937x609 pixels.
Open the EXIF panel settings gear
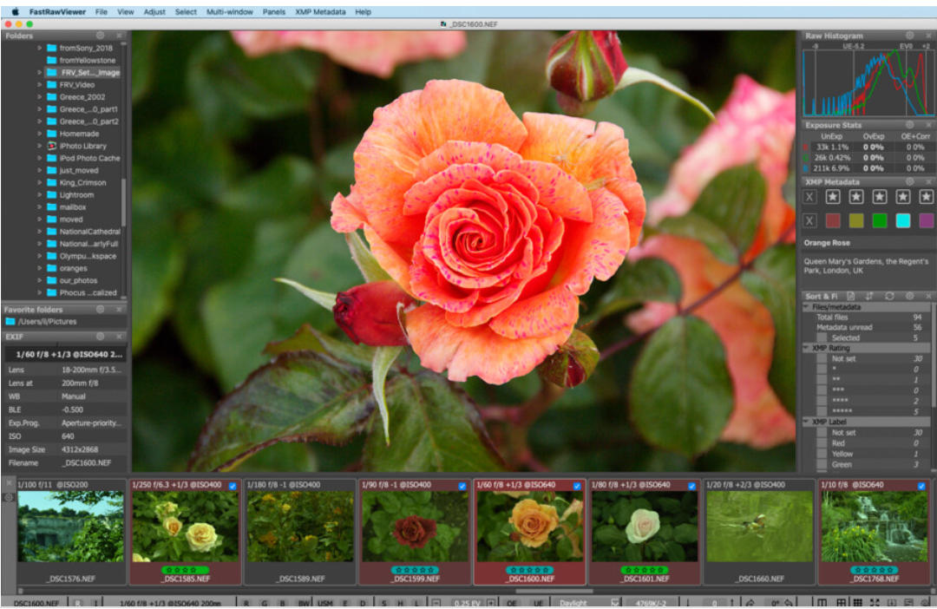[101, 337]
